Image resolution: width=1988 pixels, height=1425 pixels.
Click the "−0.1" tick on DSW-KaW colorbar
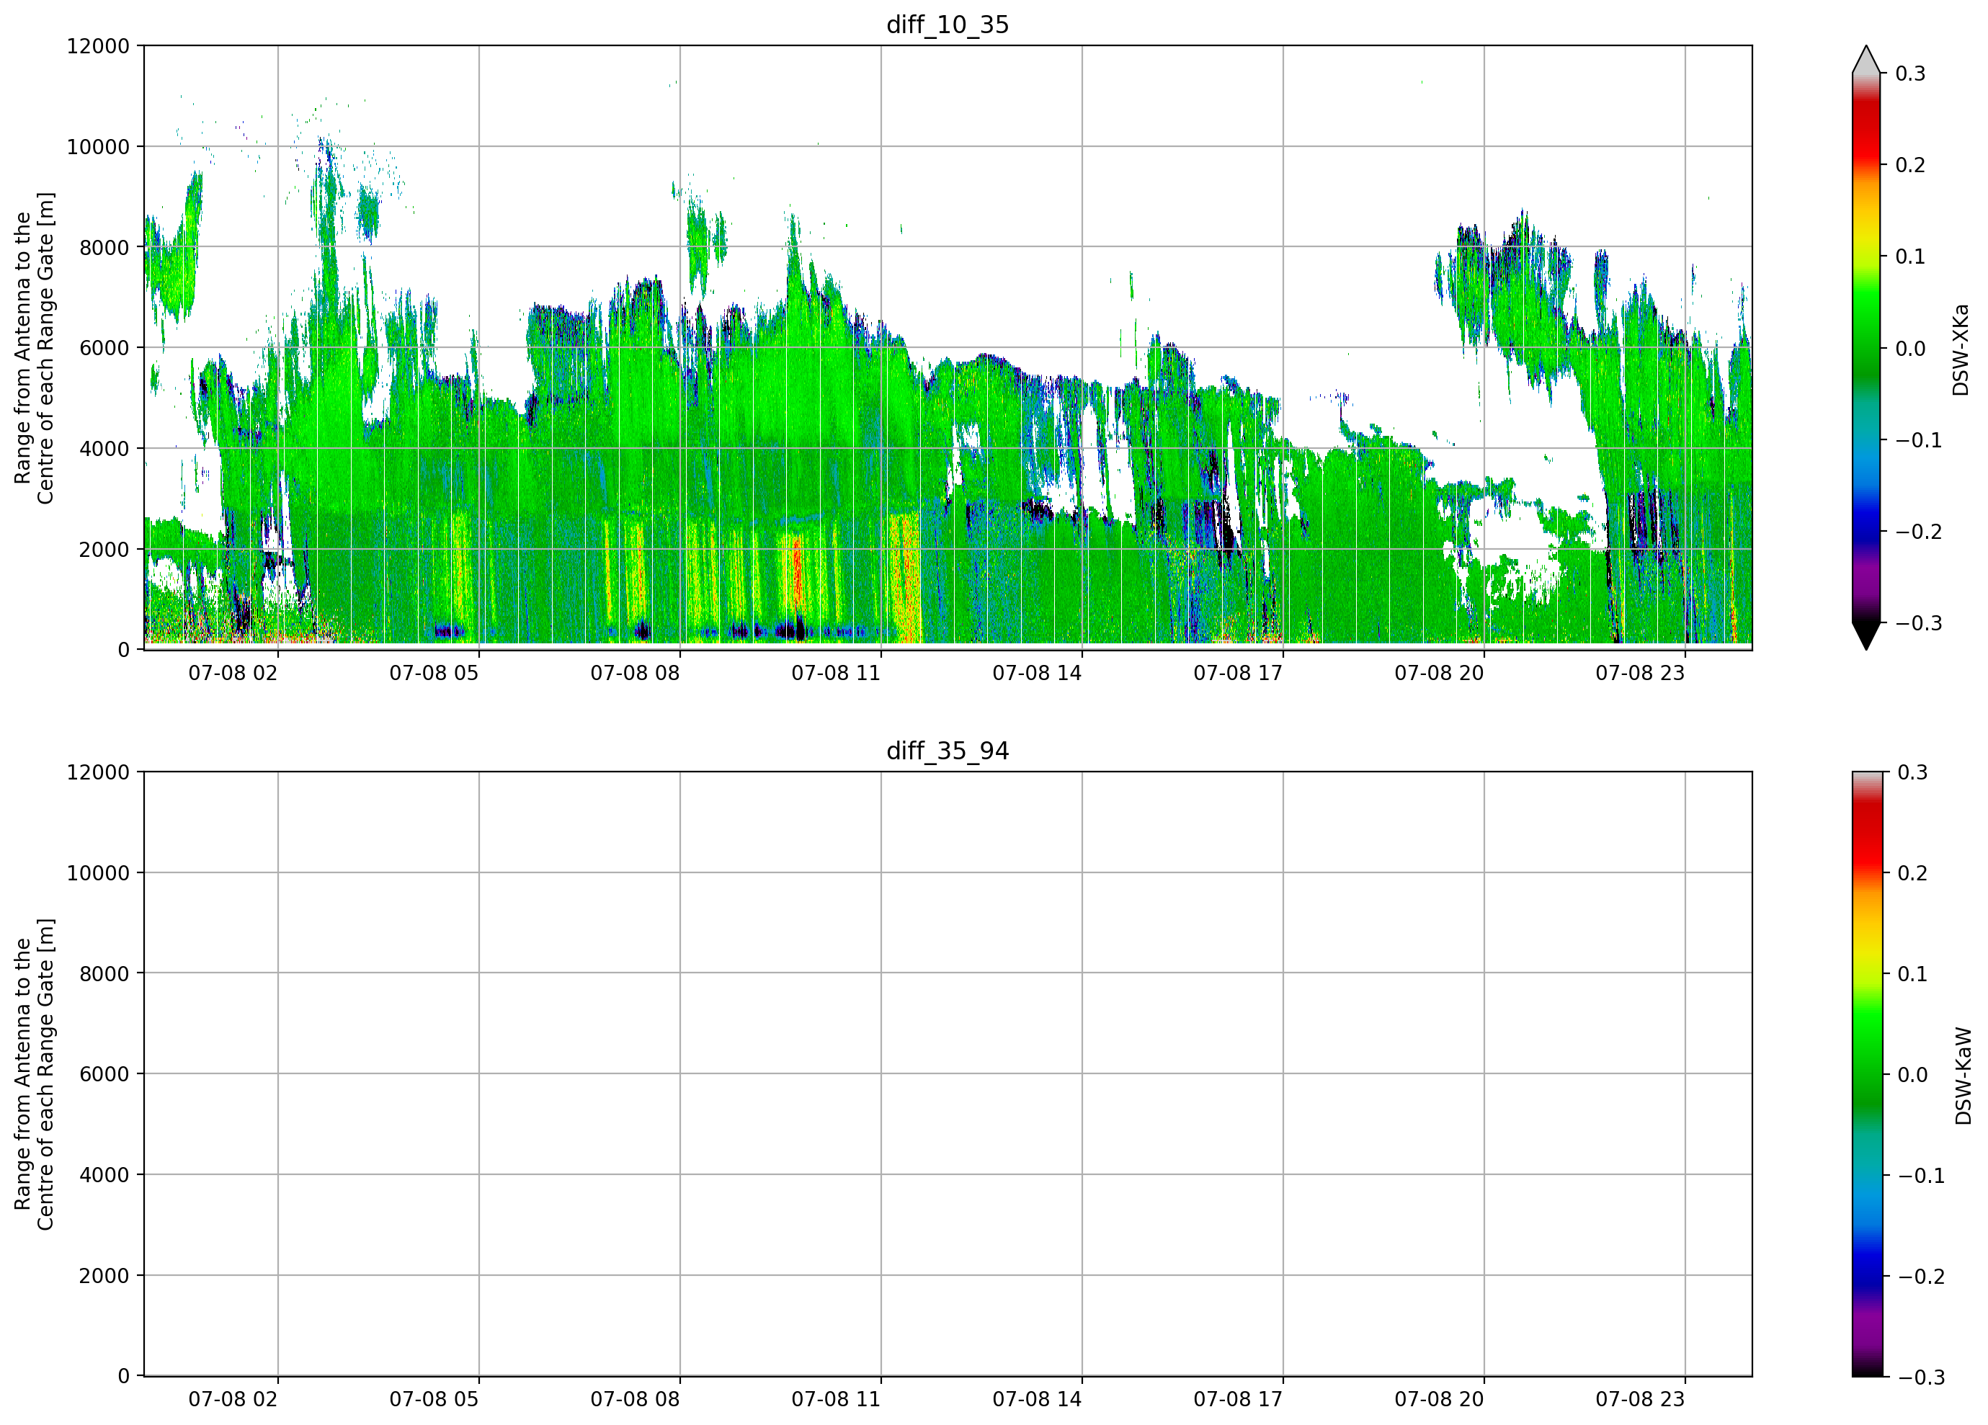(1920, 1176)
